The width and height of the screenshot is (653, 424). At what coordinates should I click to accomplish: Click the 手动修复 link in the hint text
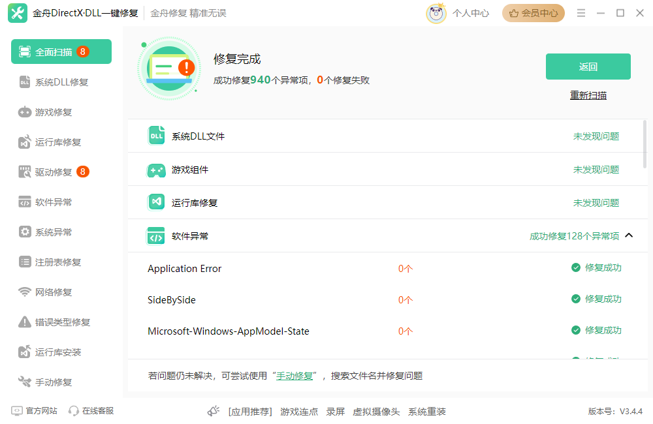coord(295,376)
